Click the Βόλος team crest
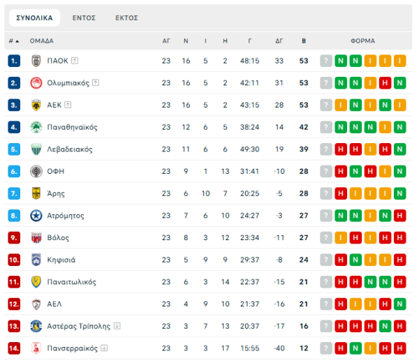Image resolution: width=419 pixels, height=363 pixels. coord(36,238)
